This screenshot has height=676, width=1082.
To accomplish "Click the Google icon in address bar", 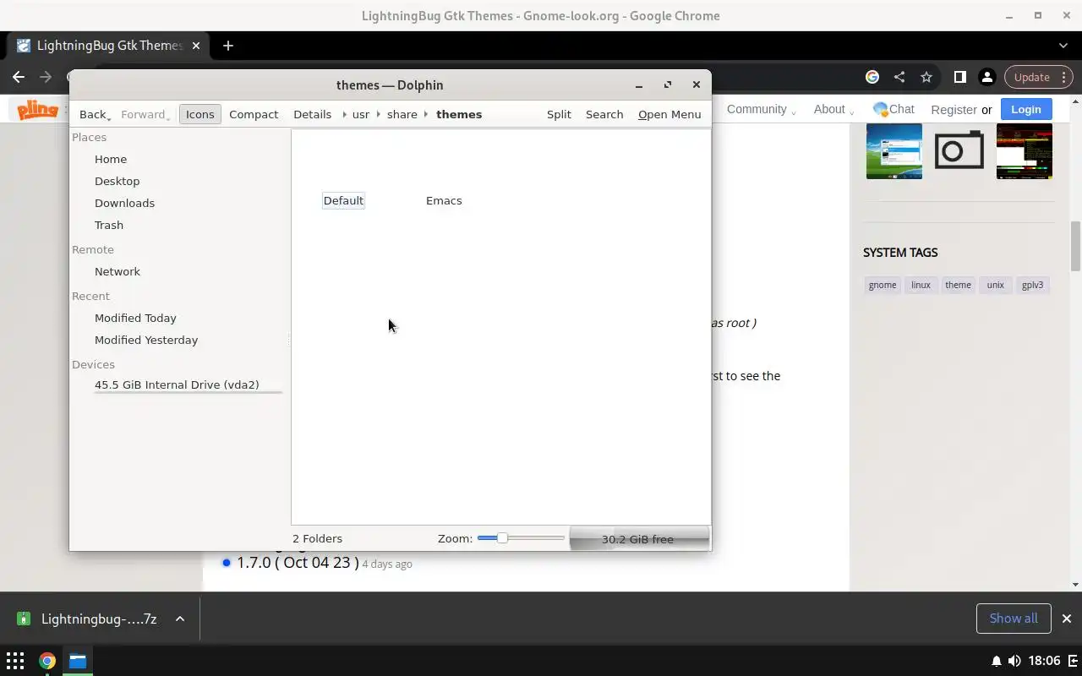I will 872,77.
